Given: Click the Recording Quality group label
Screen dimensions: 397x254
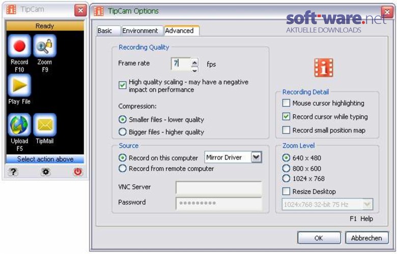Looking at the screenshot, I should tap(144, 47).
